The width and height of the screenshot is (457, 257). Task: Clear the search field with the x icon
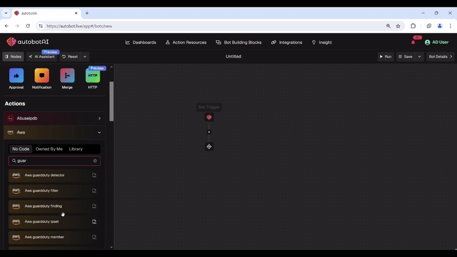[95, 161]
